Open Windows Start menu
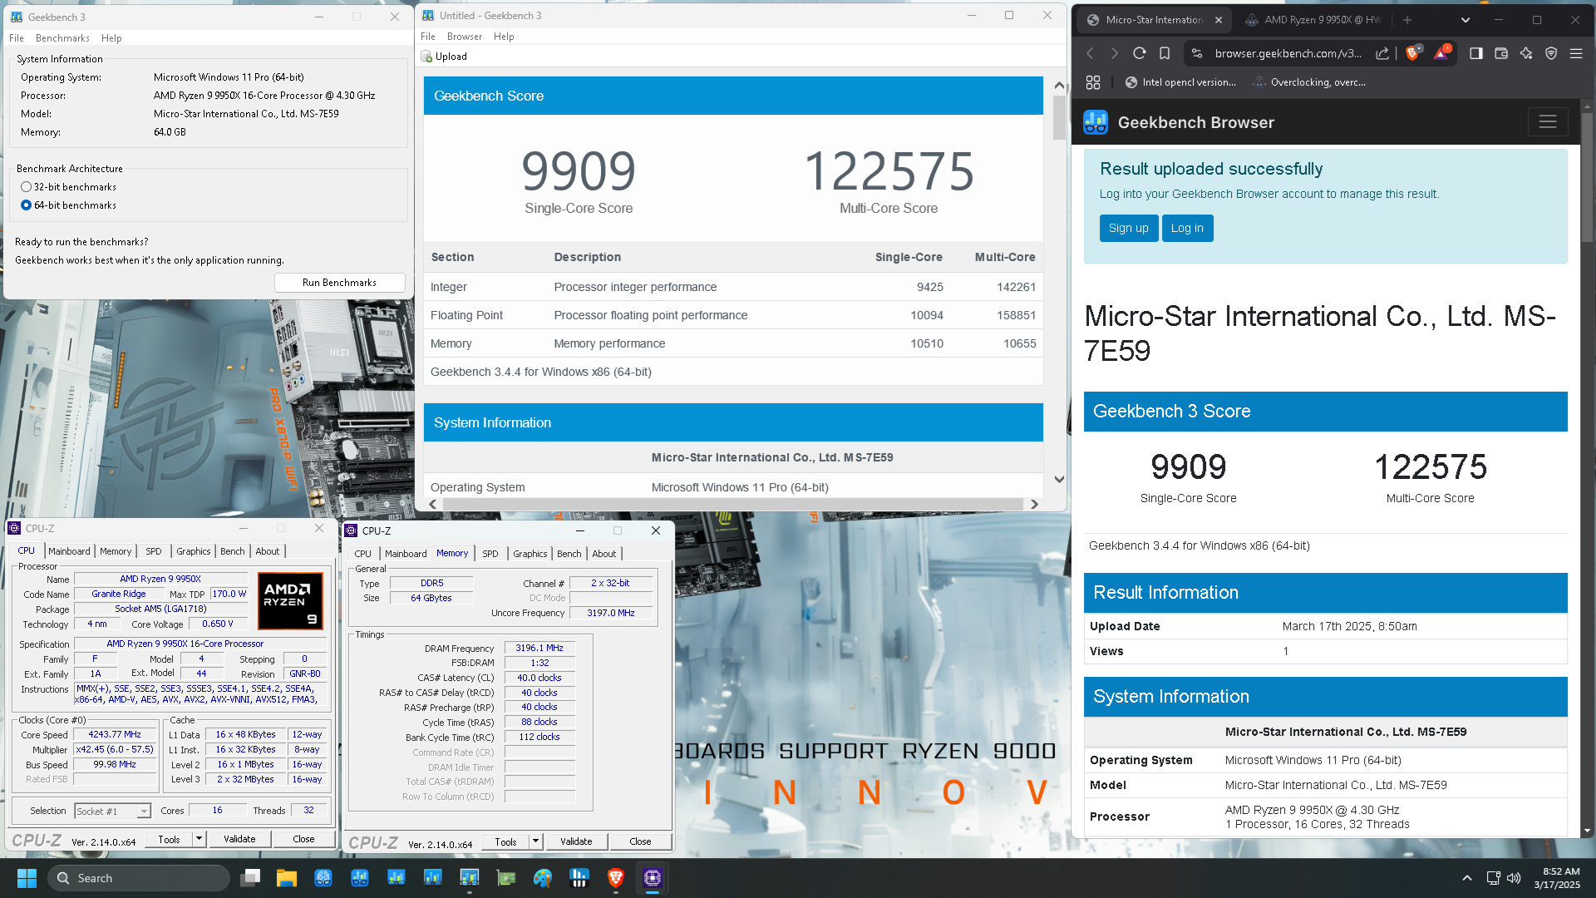Viewport: 1596px width, 898px height. [x=27, y=878]
